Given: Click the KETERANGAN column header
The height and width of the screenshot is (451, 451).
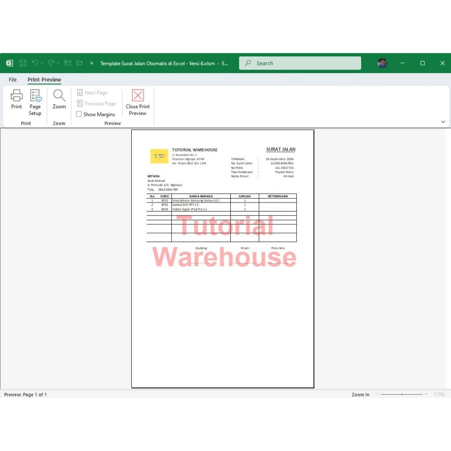Looking at the screenshot, I should [x=277, y=196].
